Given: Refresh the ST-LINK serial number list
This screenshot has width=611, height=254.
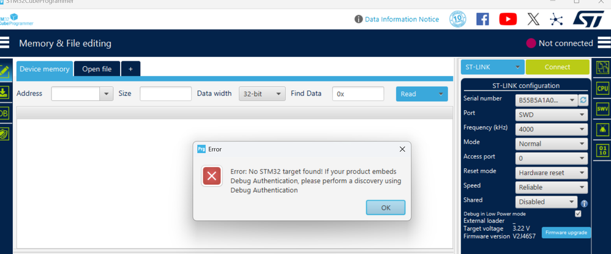Looking at the screenshot, I should 583,100.
